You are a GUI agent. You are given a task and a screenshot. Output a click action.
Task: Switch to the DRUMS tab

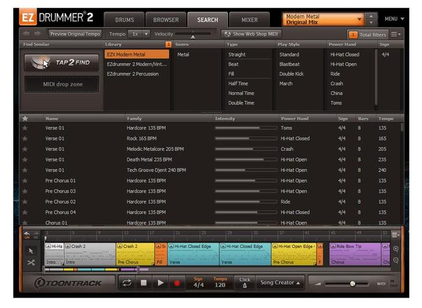point(125,20)
